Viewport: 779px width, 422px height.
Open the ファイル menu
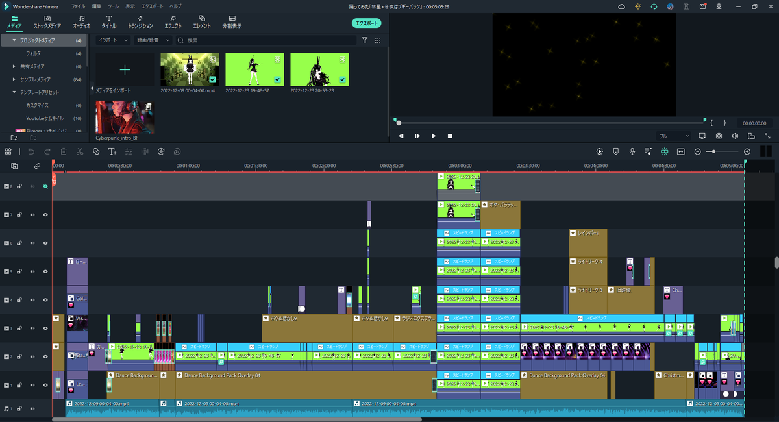78,6
